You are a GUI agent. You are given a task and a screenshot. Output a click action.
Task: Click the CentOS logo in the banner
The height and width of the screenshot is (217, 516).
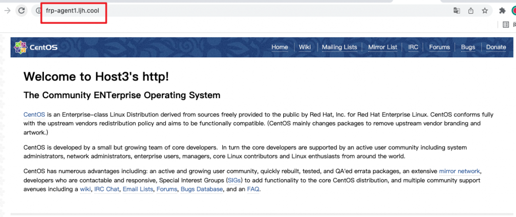[36, 47]
